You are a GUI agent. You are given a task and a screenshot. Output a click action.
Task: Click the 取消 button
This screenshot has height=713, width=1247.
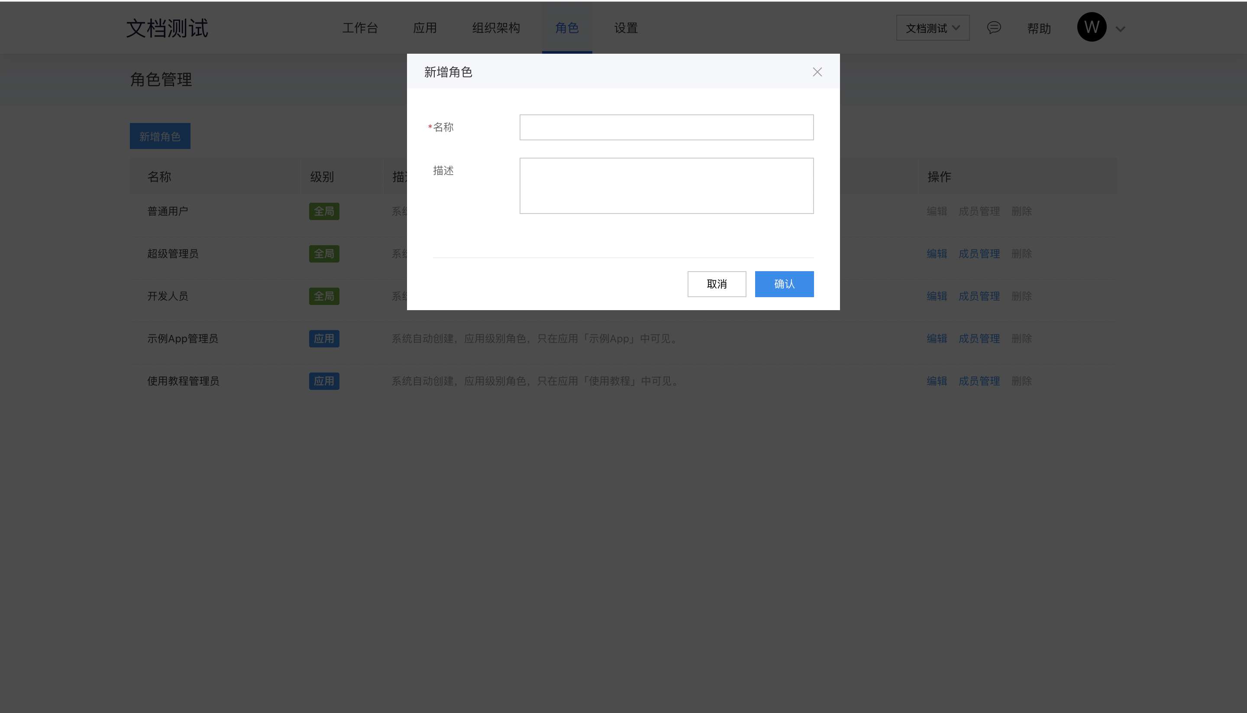(717, 284)
